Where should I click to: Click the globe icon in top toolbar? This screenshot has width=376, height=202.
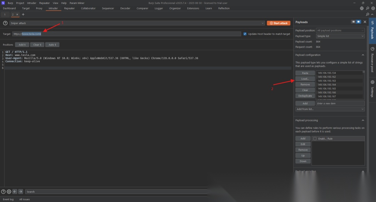pos(362,8)
